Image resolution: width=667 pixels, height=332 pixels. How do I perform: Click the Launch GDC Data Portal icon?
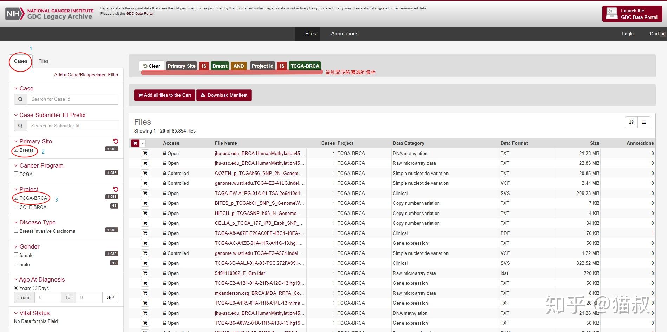612,14
